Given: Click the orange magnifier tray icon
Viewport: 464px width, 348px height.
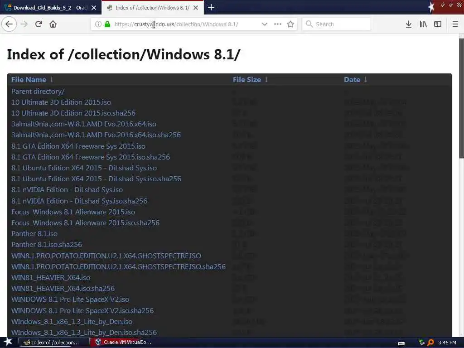Looking at the screenshot, I should pyautogui.click(x=430, y=343).
